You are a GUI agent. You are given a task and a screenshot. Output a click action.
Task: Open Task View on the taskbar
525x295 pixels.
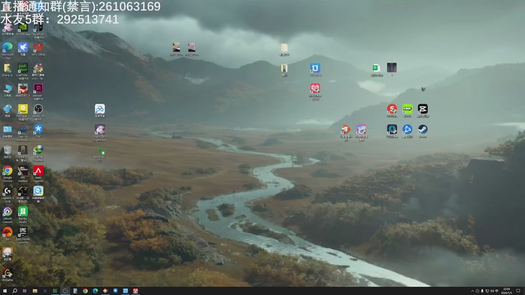coord(24,291)
